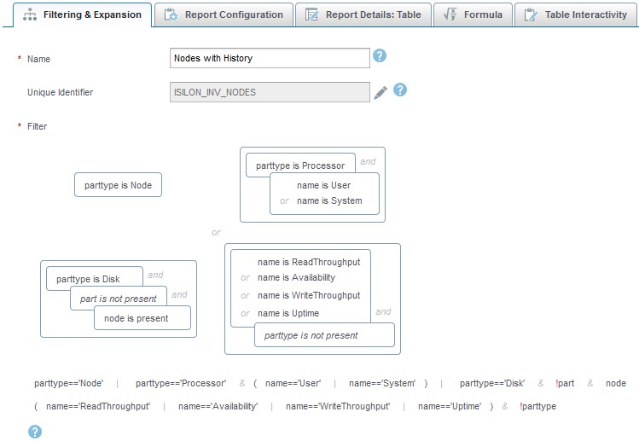
Task: Click the 'or' operator between filter groups
Action: (x=216, y=232)
